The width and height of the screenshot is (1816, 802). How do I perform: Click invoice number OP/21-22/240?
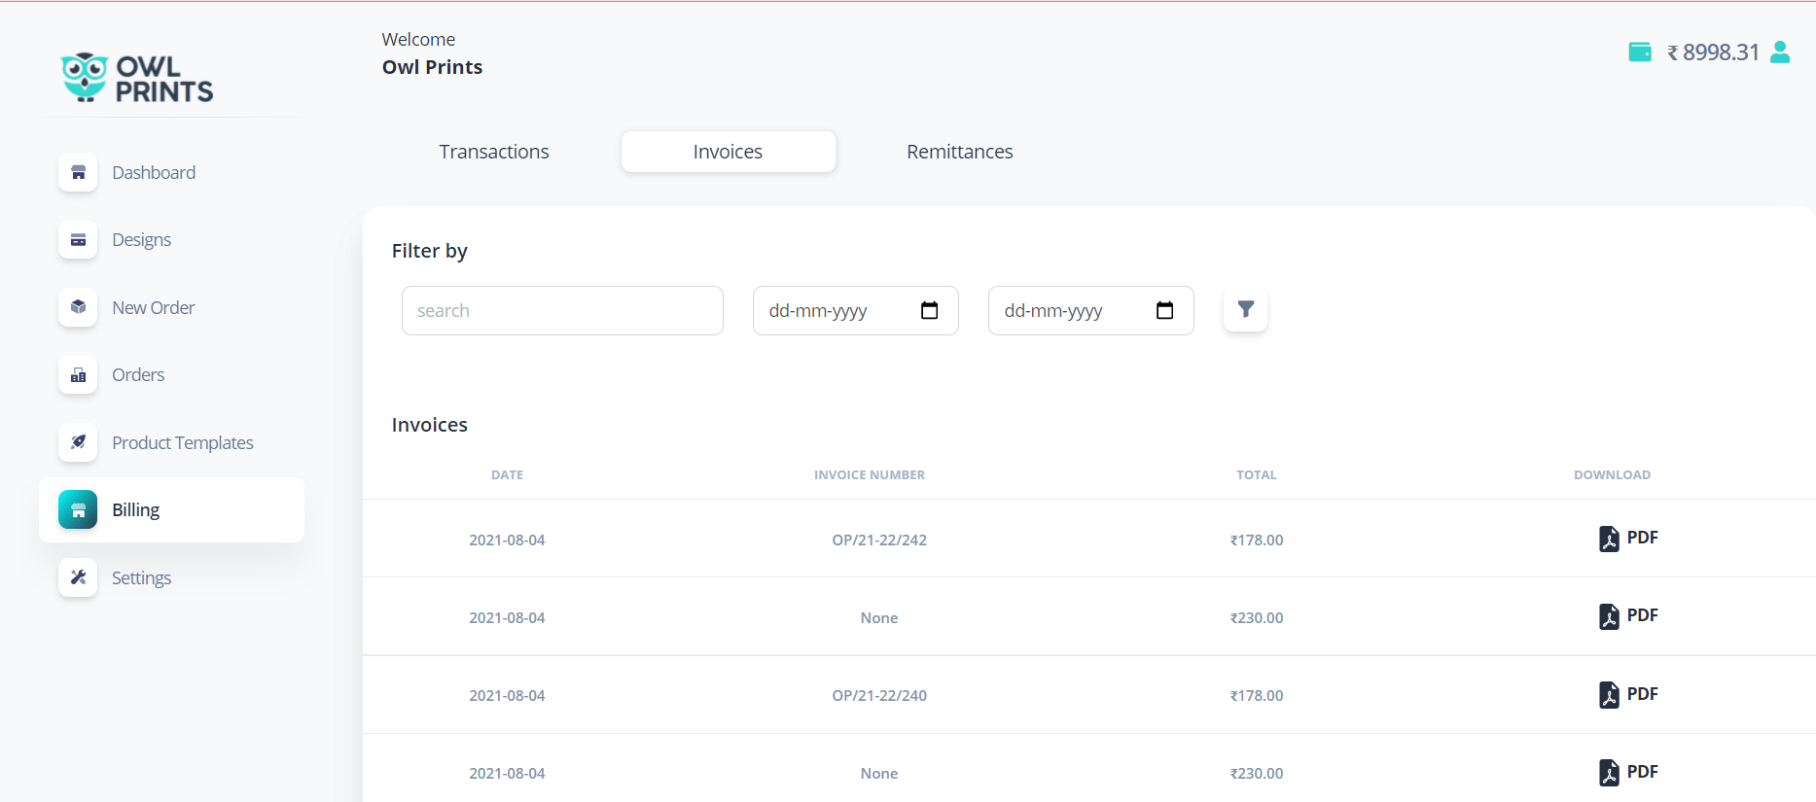tap(879, 695)
